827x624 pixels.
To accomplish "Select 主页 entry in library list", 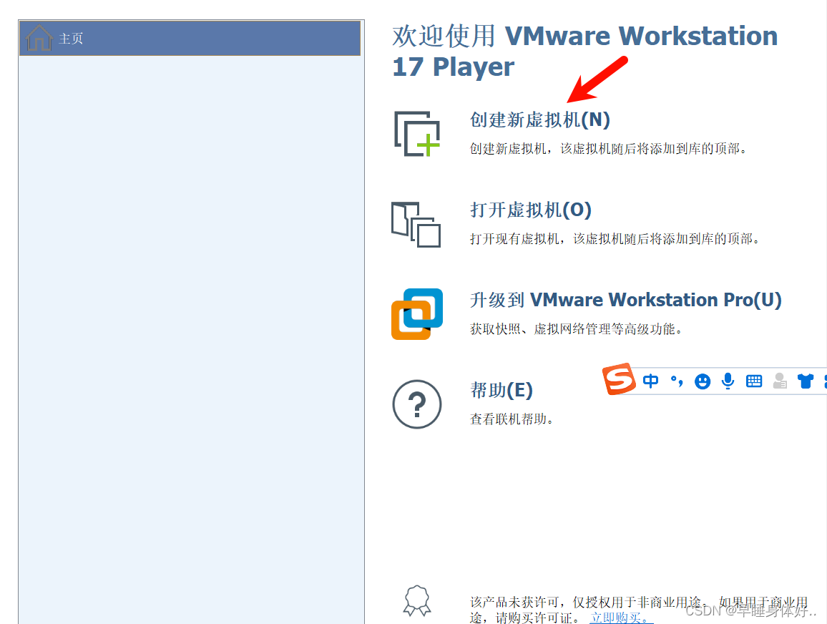I will [x=190, y=38].
